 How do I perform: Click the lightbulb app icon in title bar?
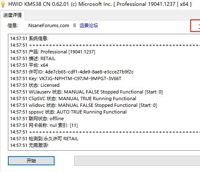pos(3,4)
